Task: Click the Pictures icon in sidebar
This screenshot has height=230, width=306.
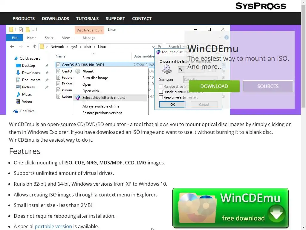Action: point(18,87)
